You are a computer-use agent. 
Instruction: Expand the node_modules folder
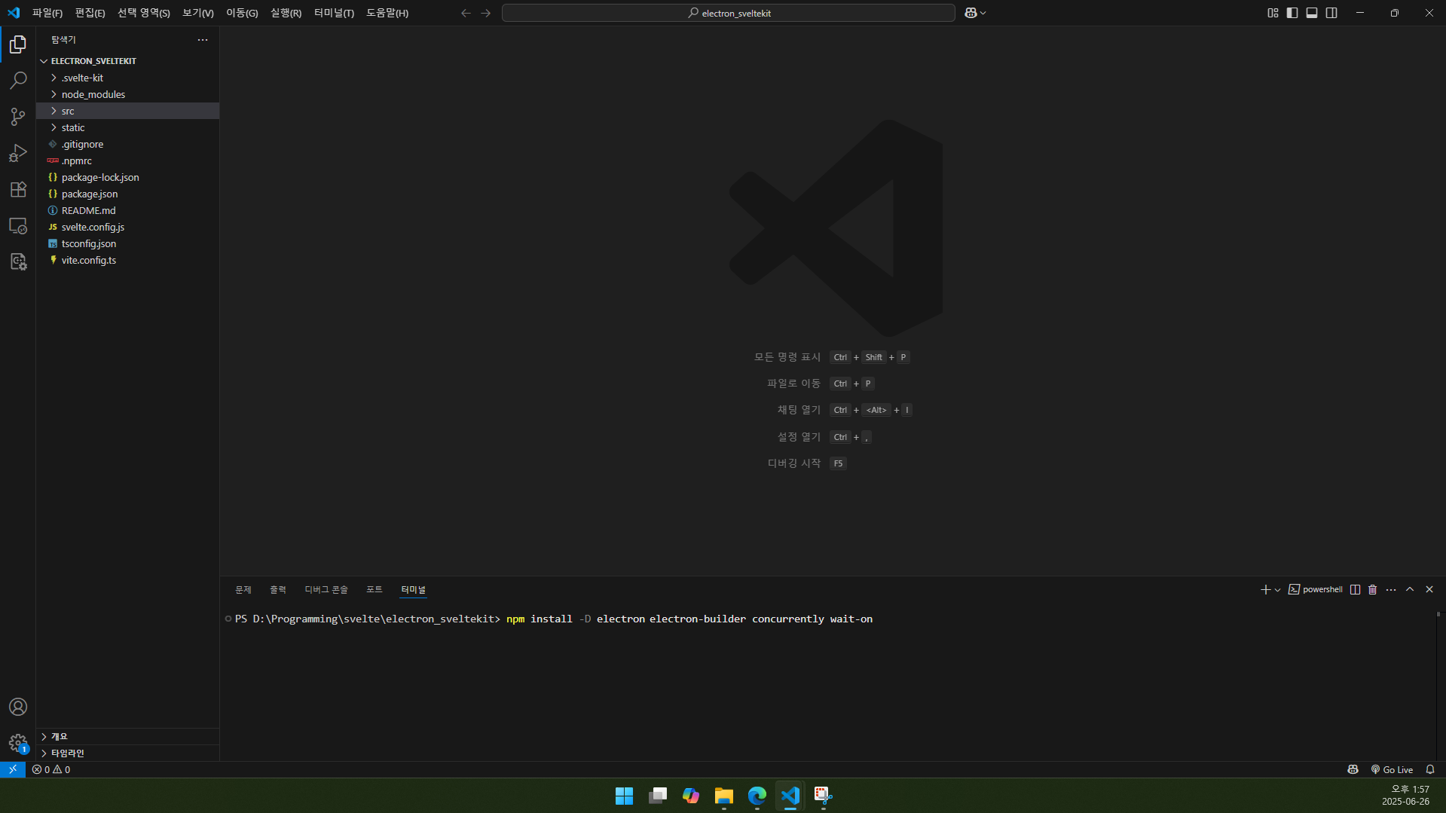tap(127, 94)
